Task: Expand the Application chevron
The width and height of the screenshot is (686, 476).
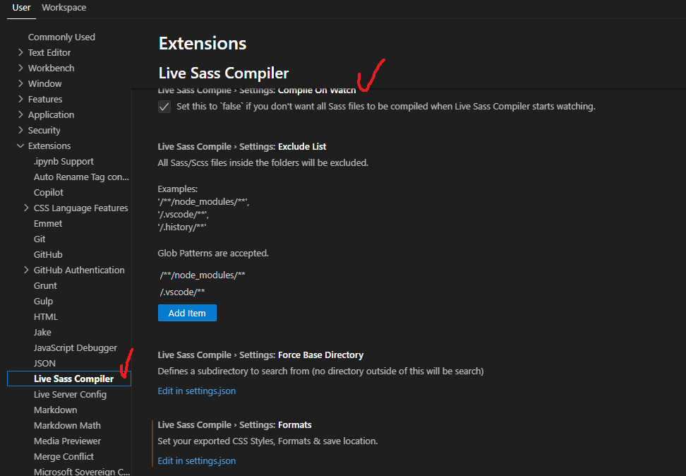Action: point(20,114)
